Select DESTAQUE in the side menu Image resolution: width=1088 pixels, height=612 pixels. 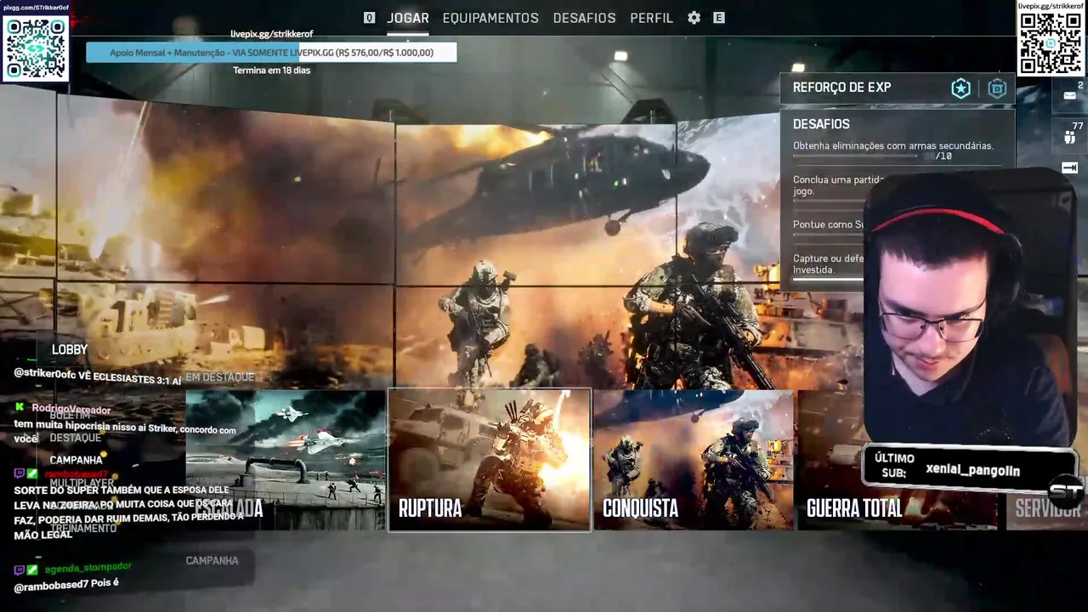point(75,438)
